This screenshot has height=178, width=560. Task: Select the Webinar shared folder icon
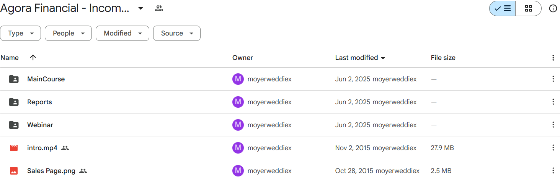point(14,125)
